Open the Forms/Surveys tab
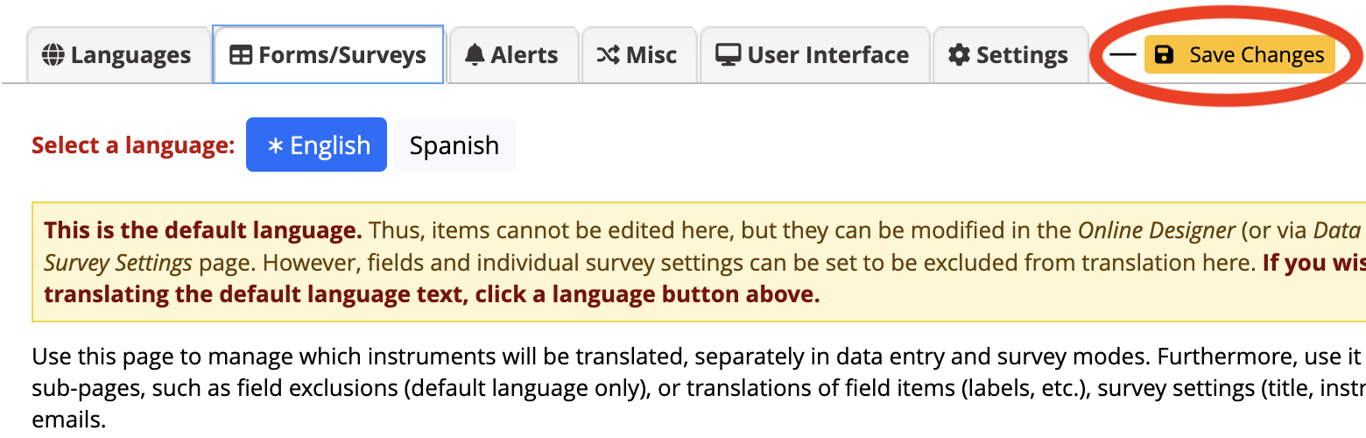 click(x=328, y=55)
